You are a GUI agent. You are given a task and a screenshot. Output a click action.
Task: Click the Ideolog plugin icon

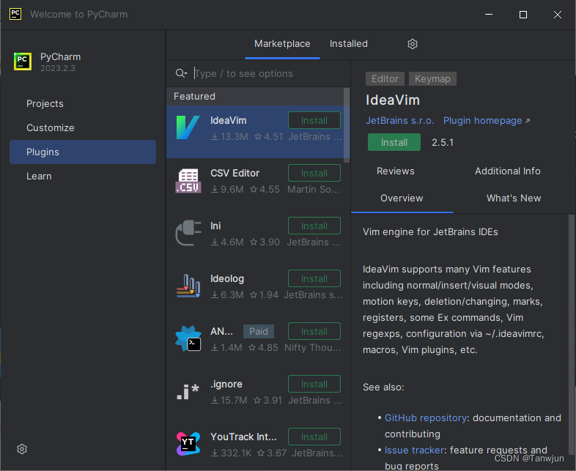click(x=188, y=286)
